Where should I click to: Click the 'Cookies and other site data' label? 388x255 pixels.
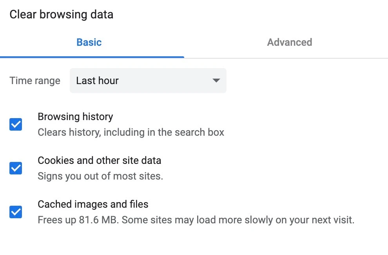coord(99,160)
